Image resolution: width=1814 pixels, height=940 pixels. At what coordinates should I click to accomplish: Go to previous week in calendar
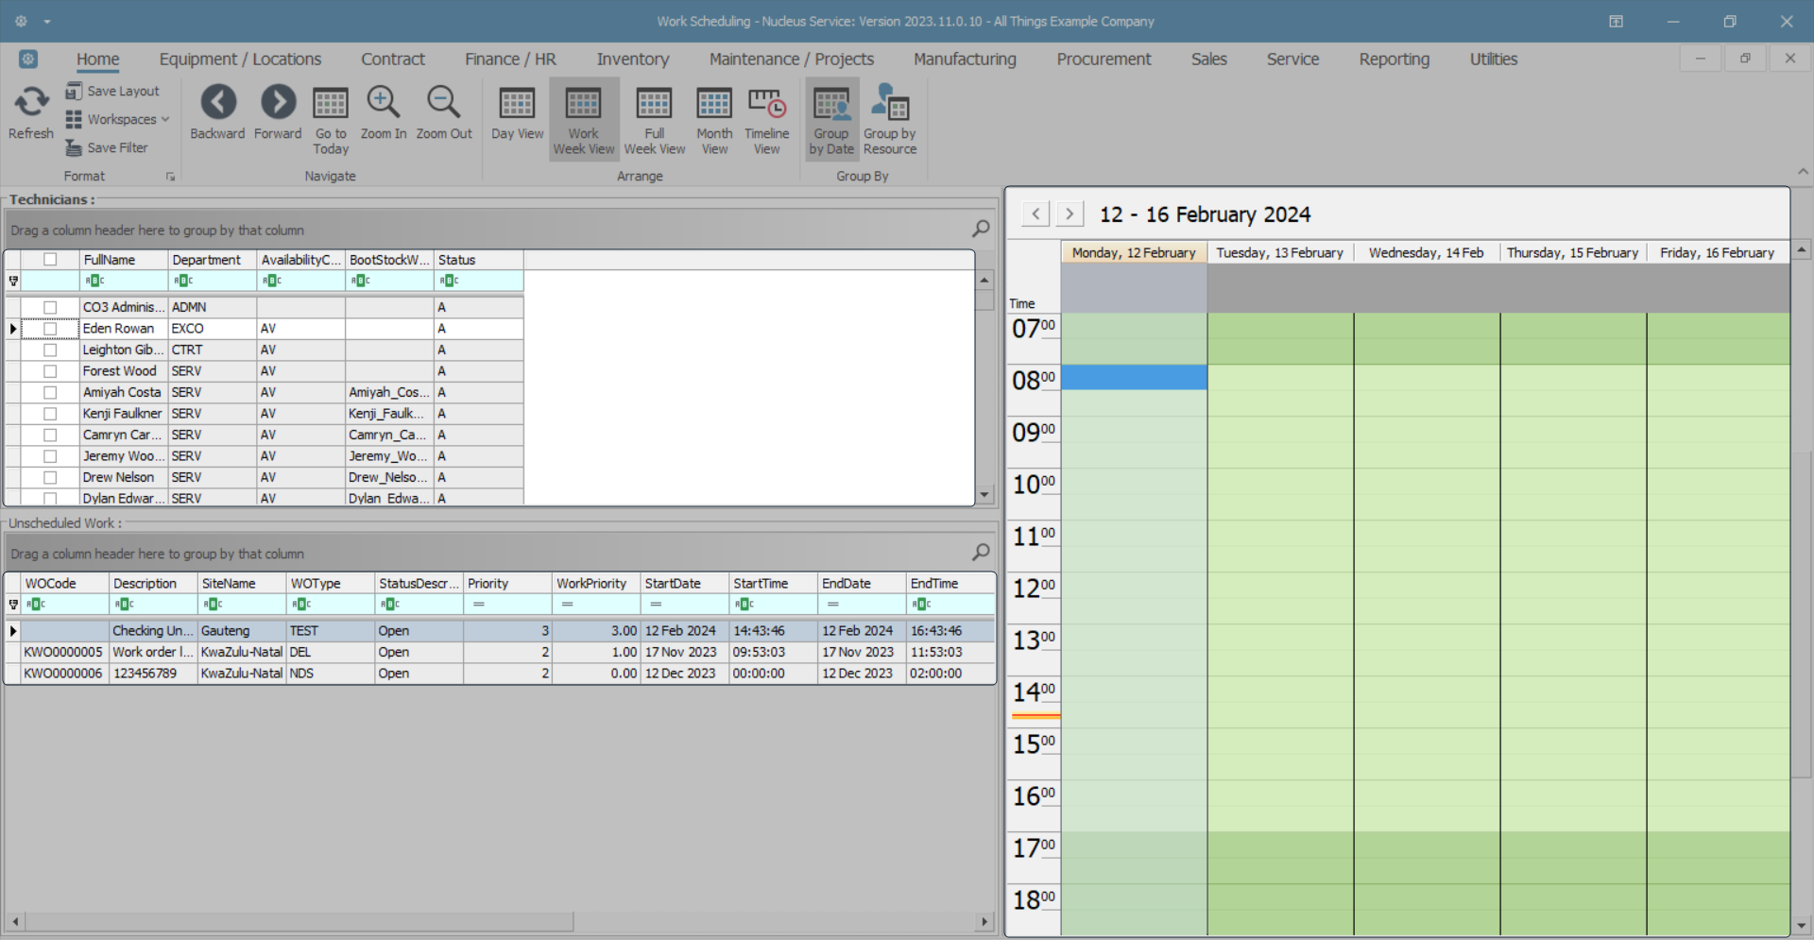point(1036,214)
